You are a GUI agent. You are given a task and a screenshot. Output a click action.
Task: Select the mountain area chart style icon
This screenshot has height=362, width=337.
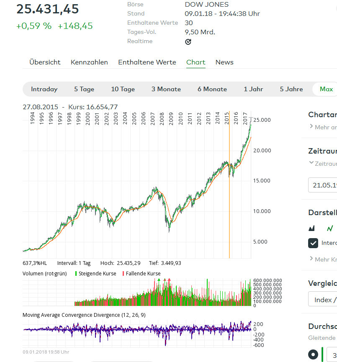(311, 228)
